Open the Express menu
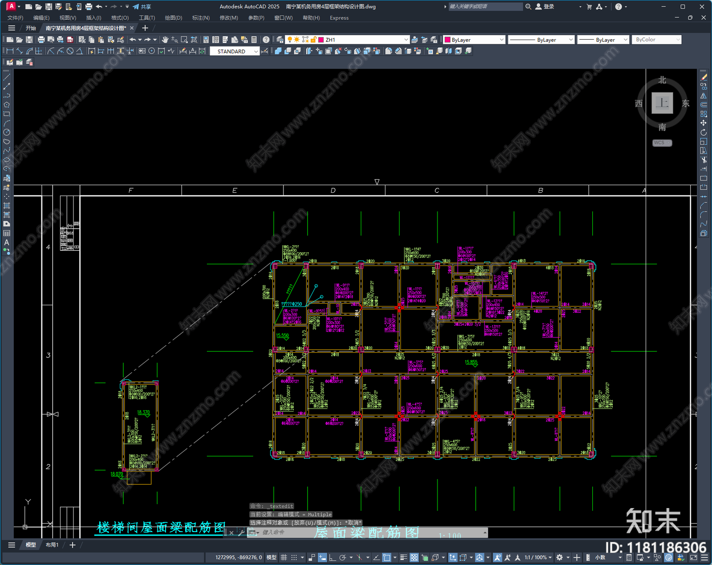This screenshot has height=565, width=712. [339, 18]
